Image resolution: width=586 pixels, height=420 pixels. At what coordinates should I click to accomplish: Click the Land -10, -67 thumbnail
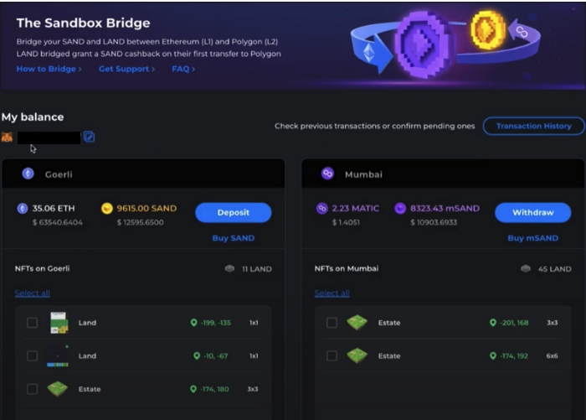pyautogui.click(x=58, y=355)
